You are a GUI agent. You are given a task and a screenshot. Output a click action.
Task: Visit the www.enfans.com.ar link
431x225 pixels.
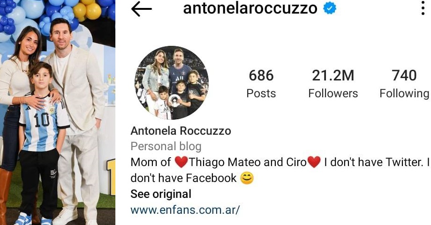[185, 210]
